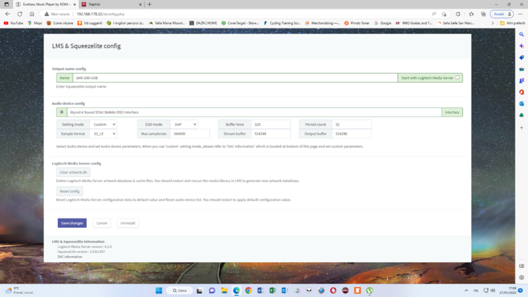
Task: Open Windows Start menu
Action: click(158, 290)
